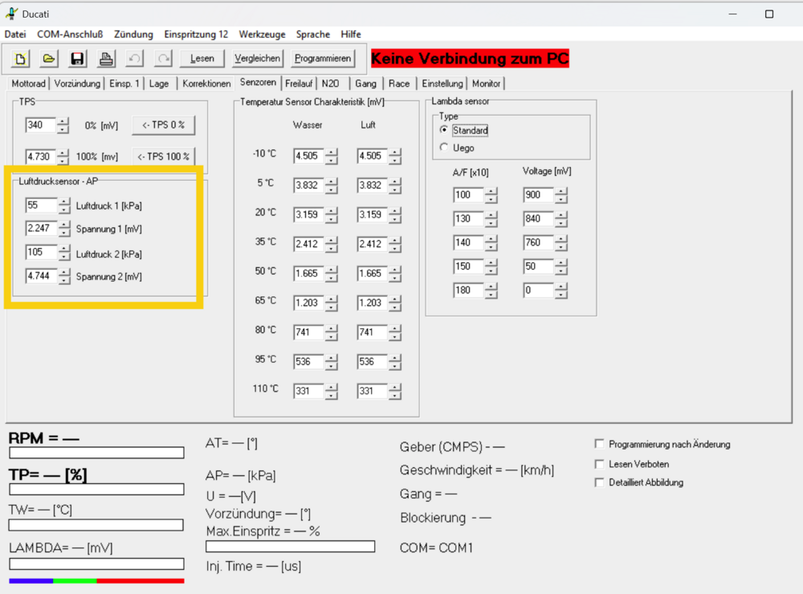The width and height of the screenshot is (803, 594).
Task: Click the blue-green-red lambda color bar
Action: point(97,580)
